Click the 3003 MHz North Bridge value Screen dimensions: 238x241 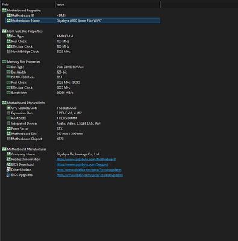(63, 52)
